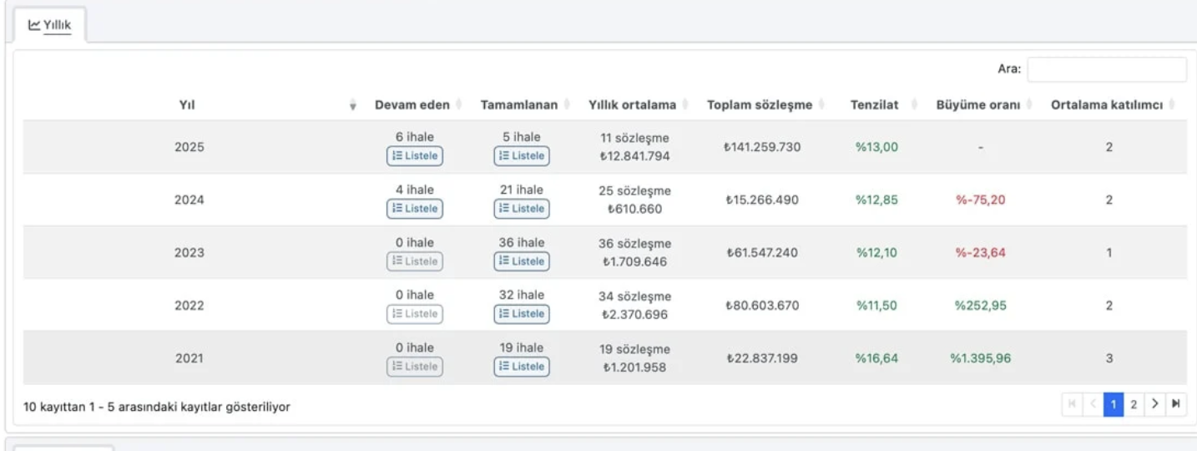List 2021 completed 19 ihale
The height and width of the screenshot is (451, 1197).
[x=522, y=367]
